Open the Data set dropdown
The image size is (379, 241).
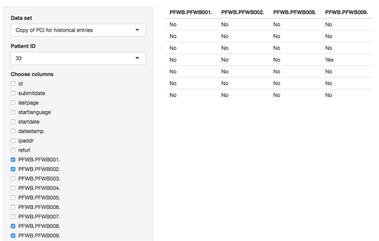78,30
